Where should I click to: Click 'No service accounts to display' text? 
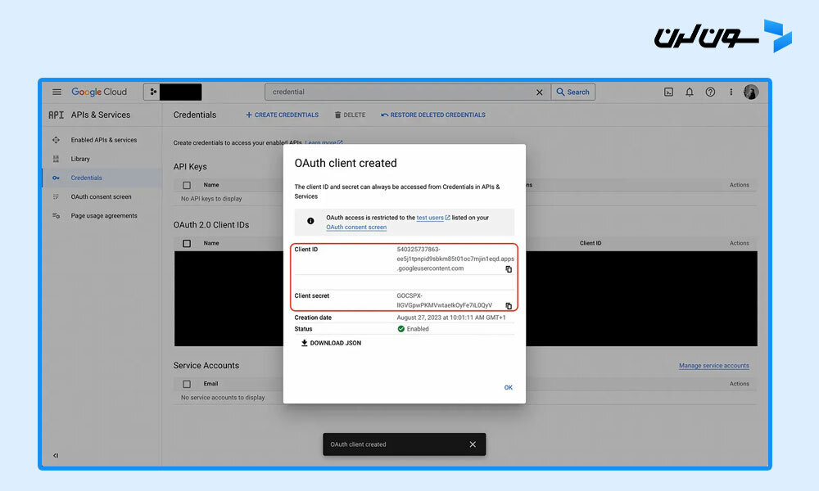[x=223, y=398]
